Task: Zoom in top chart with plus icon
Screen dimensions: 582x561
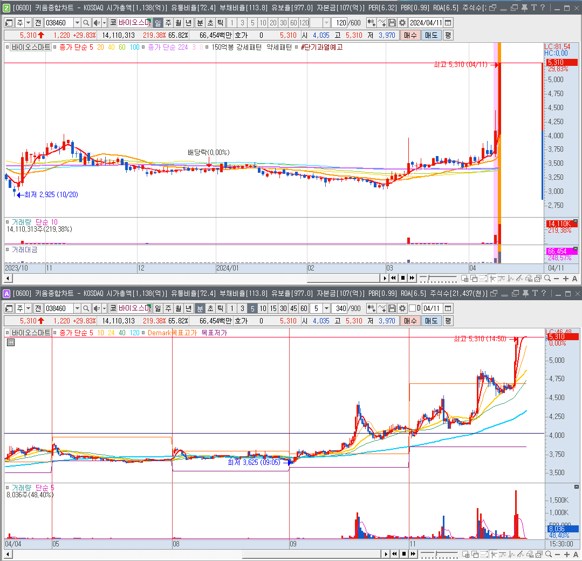Action: point(566,278)
